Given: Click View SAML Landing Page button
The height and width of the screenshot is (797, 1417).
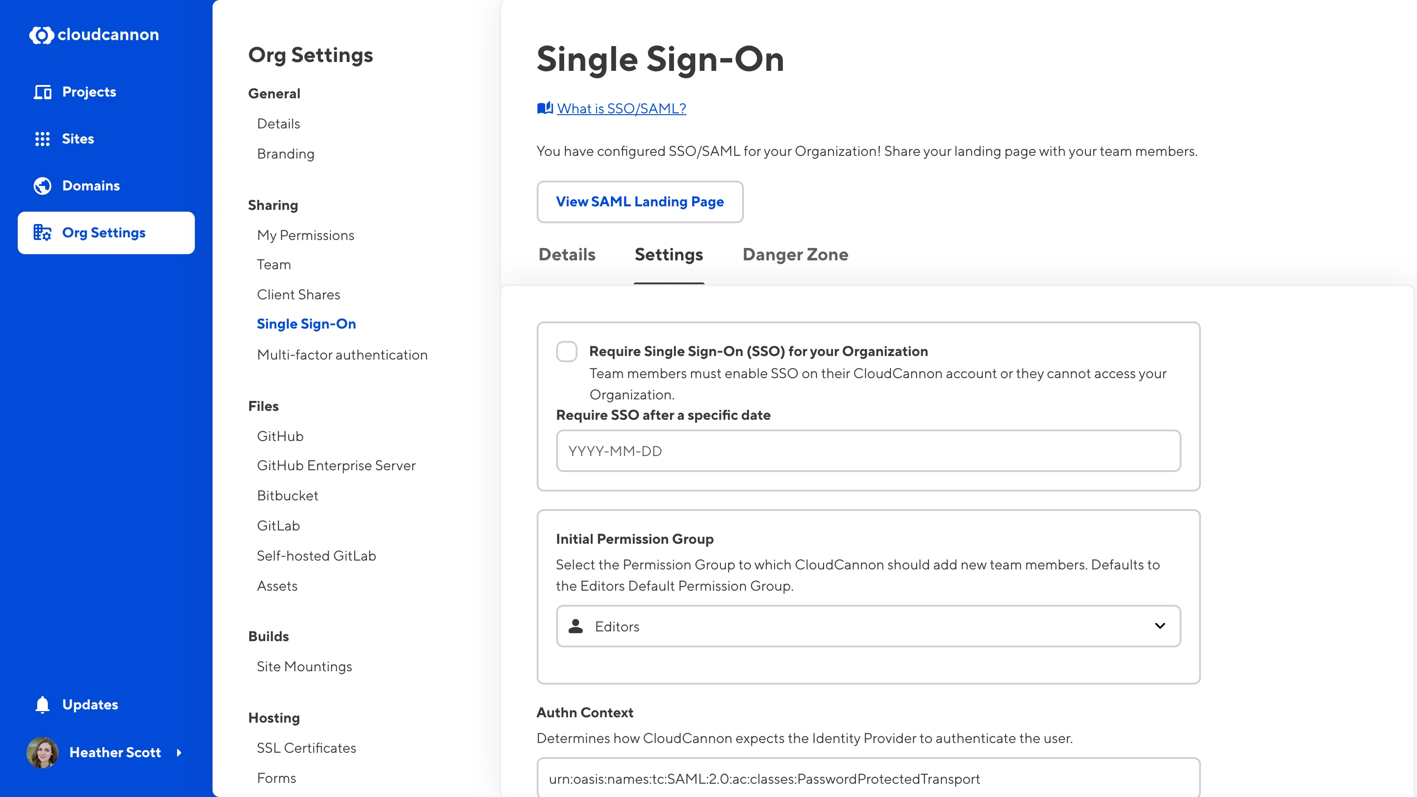Looking at the screenshot, I should (x=639, y=202).
